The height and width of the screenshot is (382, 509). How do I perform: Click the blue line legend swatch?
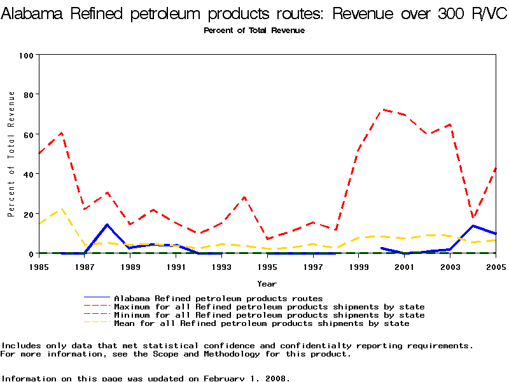pos(97,298)
